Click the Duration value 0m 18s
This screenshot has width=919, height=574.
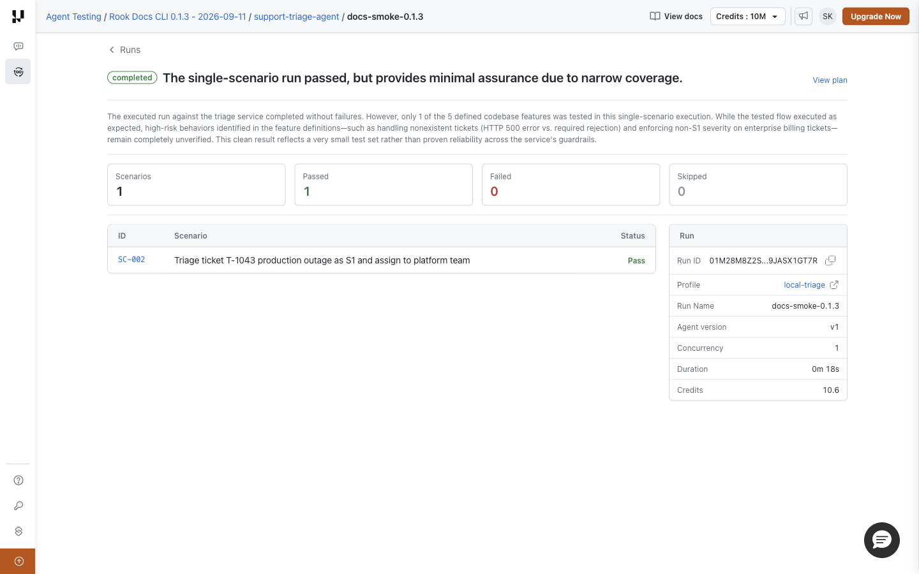coord(825,369)
